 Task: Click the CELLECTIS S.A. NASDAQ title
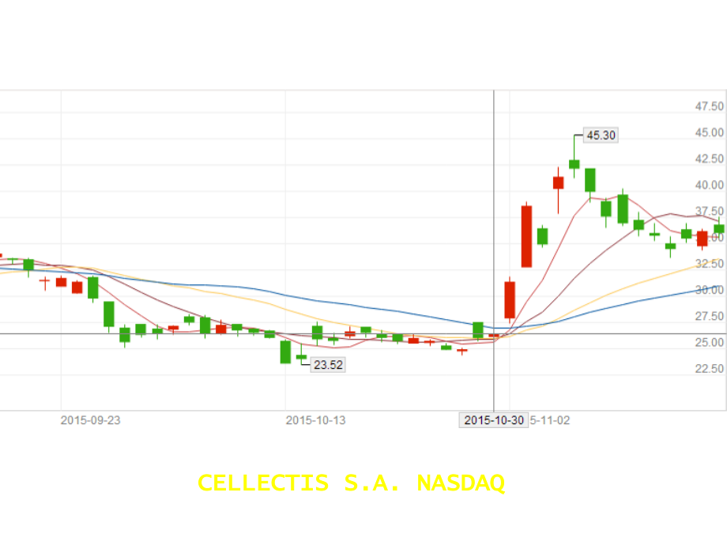pos(352,482)
